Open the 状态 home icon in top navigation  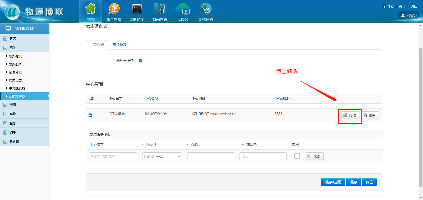pos(91,9)
